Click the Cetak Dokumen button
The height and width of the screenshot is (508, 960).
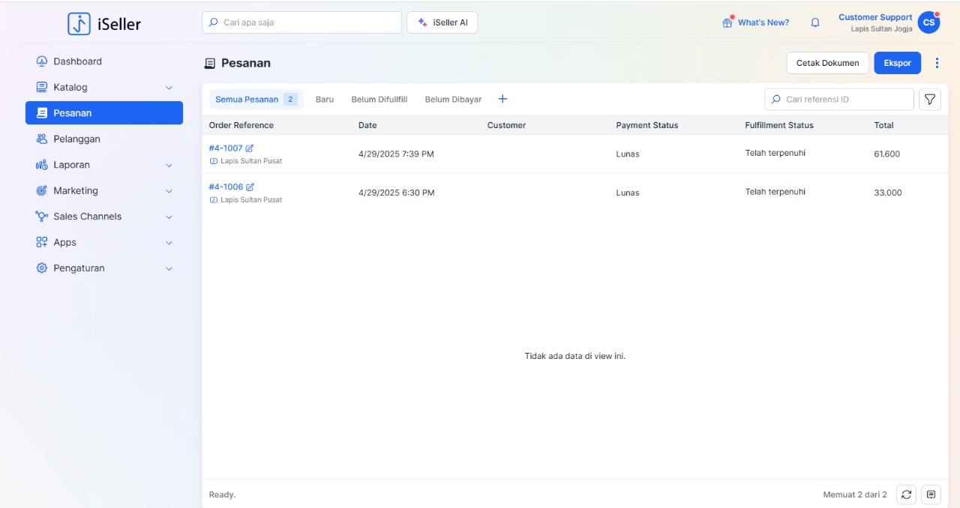(827, 63)
